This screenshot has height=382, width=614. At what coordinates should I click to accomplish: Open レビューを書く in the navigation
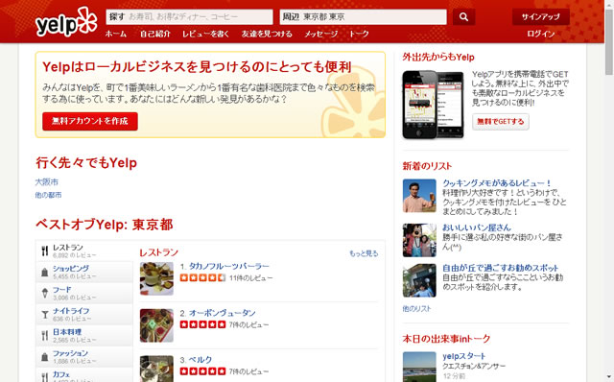tap(205, 35)
